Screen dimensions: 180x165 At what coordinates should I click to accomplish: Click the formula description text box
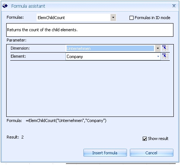tap(90, 30)
